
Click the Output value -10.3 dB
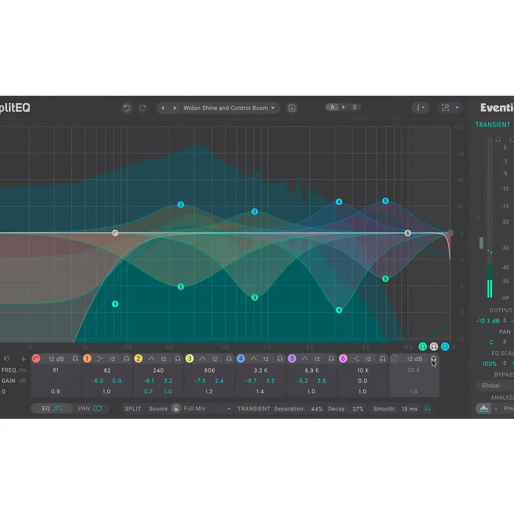pos(488,321)
